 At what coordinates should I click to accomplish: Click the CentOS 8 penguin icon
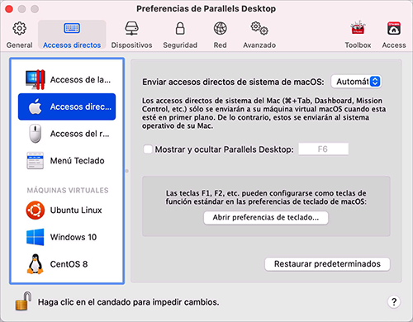[x=36, y=264]
